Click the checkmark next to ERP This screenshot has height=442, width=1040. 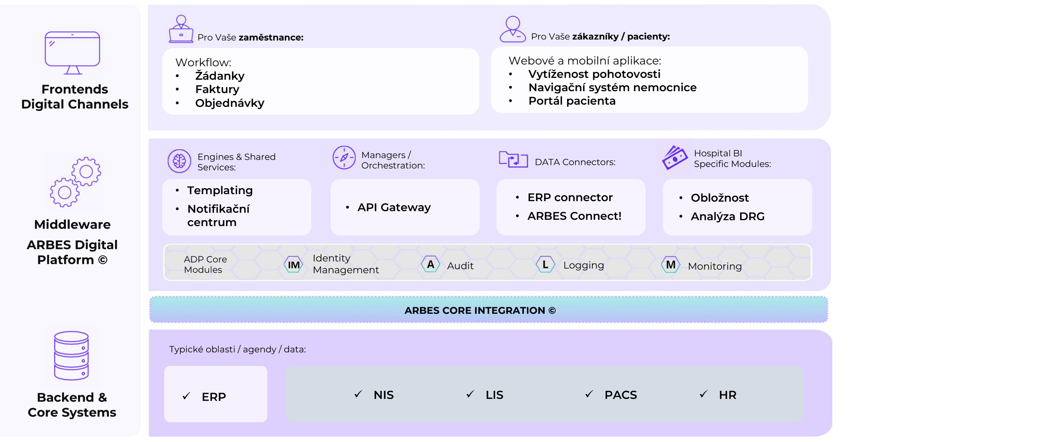186,396
